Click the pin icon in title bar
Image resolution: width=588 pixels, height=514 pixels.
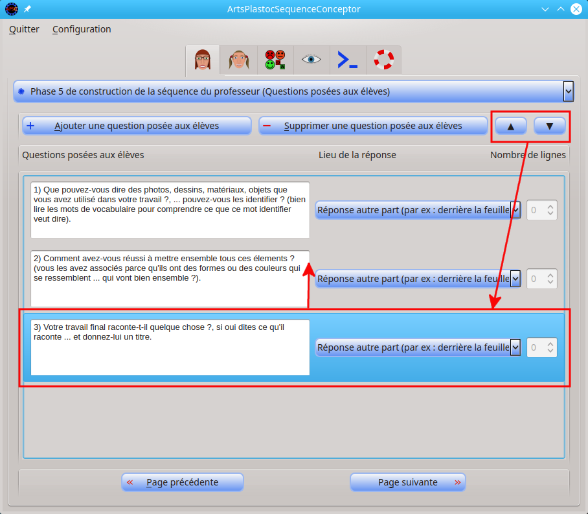coord(27,9)
